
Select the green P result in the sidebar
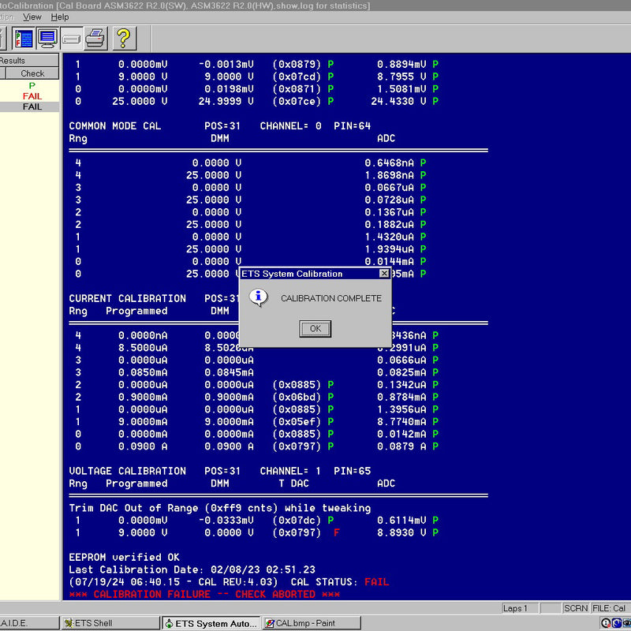click(x=32, y=85)
